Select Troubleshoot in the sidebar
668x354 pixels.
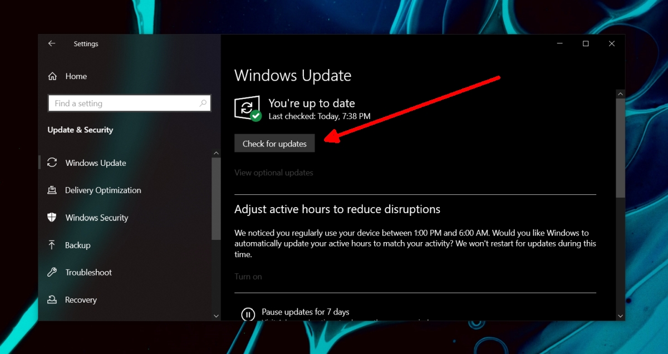89,272
